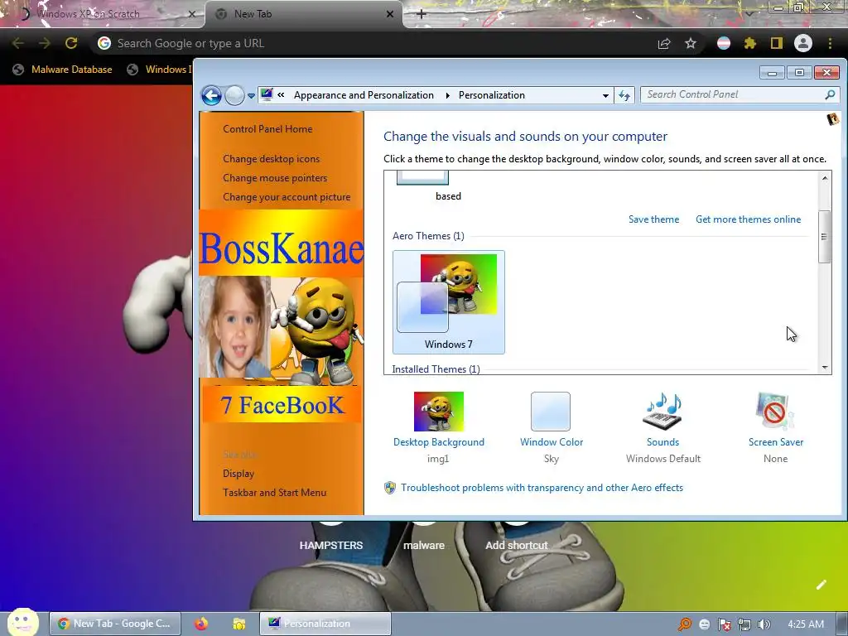Screen dimensions: 848x636
Task: Switch to New Tab - Google Chrome taskbar button
Action: [114, 624]
